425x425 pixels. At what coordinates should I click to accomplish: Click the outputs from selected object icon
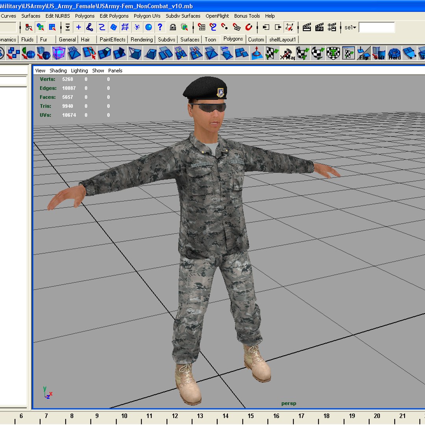[x=278, y=27]
